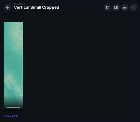Open the video's three-dot options menu
The height and width of the screenshot is (122, 140).
19,103
